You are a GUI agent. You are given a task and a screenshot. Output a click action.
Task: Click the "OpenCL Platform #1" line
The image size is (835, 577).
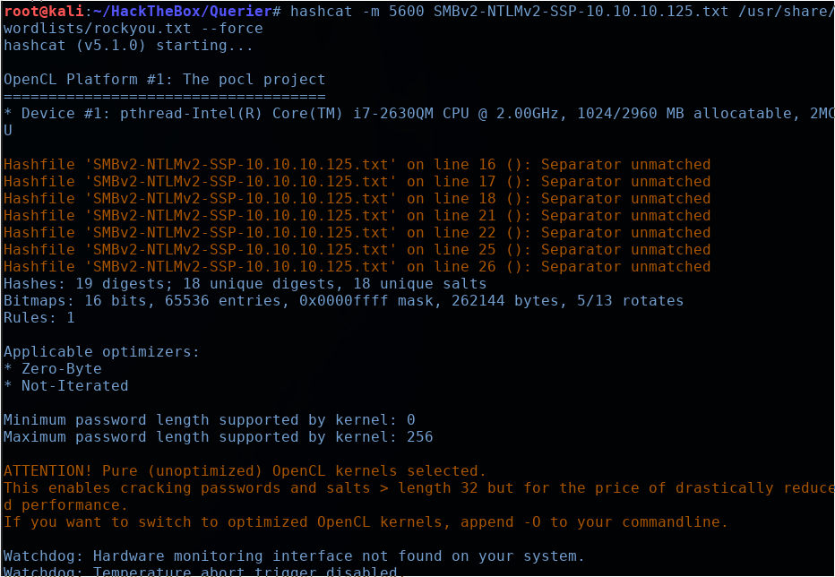click(x=164, y=80)
